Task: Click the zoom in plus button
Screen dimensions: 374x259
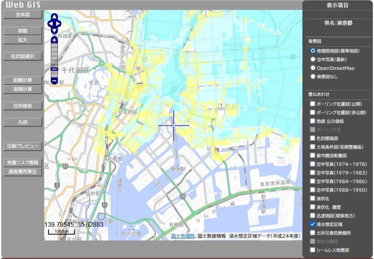Action: 54,40
